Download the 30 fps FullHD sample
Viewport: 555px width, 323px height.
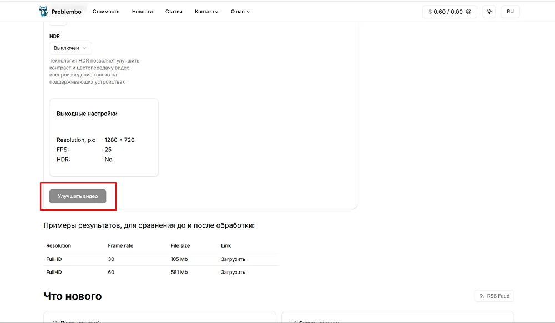(233, 259)
